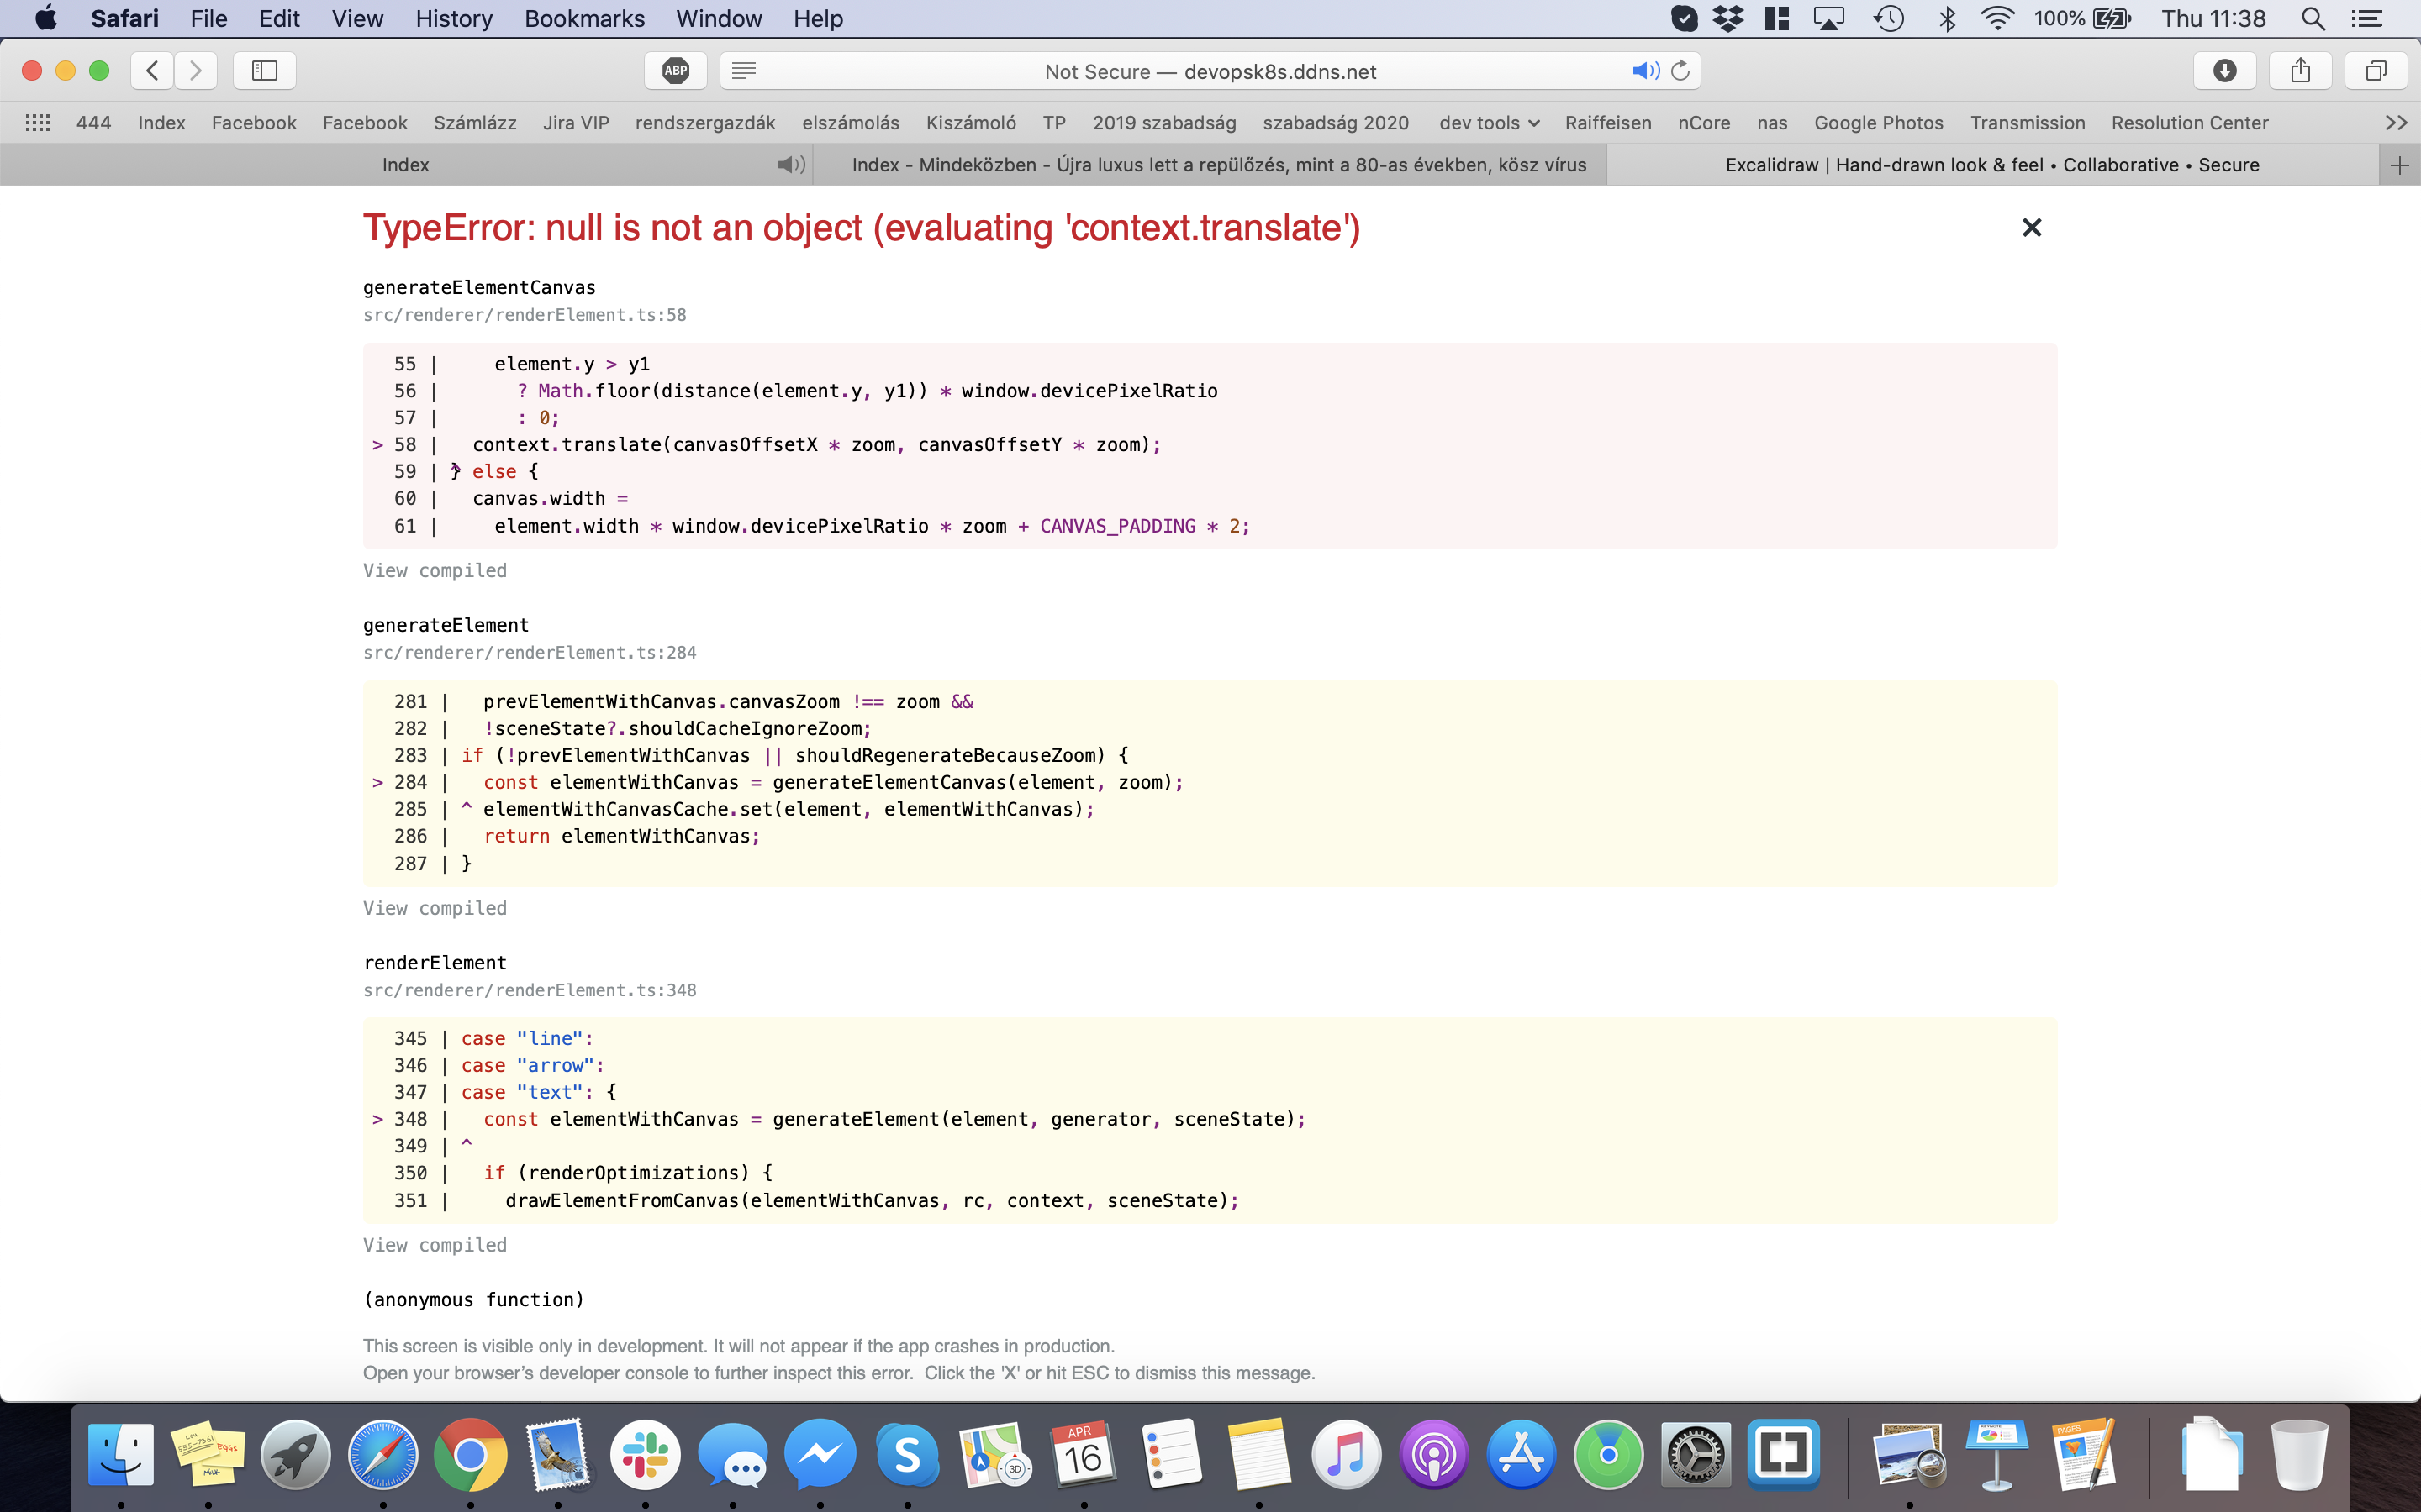Open the Transmission bookmark

2028,123
